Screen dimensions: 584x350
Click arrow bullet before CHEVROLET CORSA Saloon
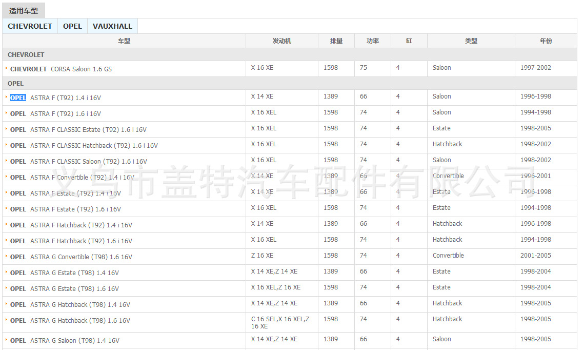pyautogui.click(x=6, y=68)
